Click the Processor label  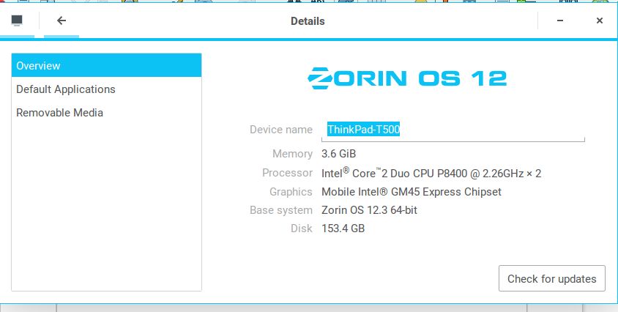pos(287,173)
